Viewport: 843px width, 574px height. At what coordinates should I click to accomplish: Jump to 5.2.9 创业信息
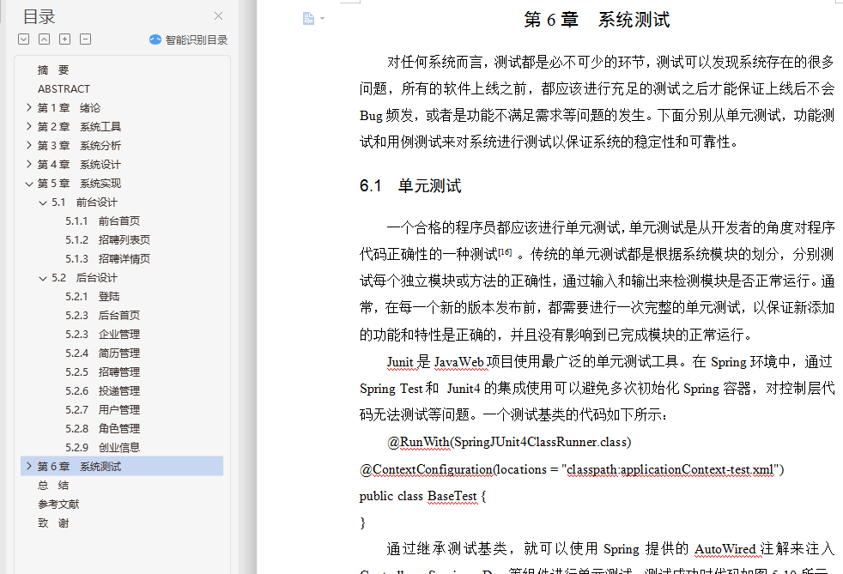click(x=103, y=447)
